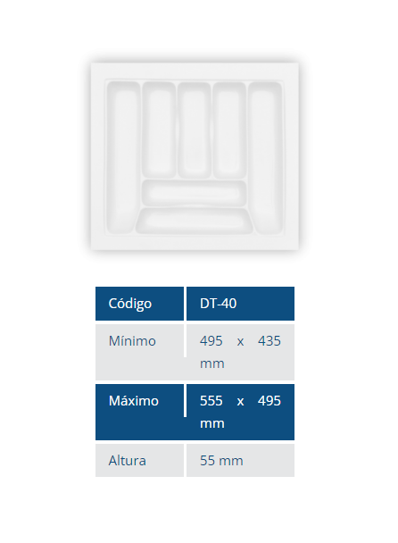
Task: Click the center vertical compartment of tray
Action: 195,130
